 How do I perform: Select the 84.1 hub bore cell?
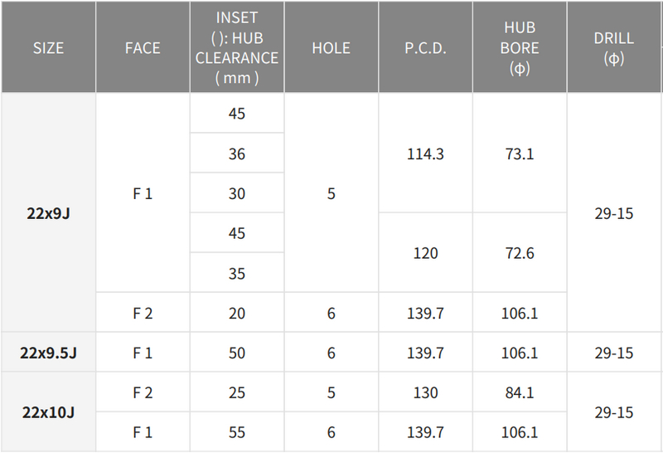pos(520,392)
